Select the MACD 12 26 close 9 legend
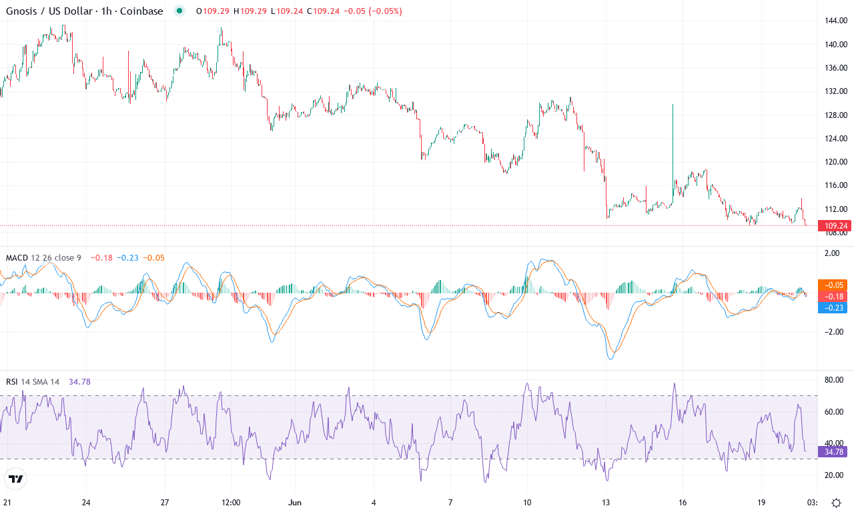This screenshot has width=854, height=512. click(x=43, y=258)
